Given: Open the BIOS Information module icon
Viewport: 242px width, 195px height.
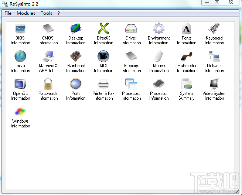Looking at the screenshot, I should (x=20, y=29).
